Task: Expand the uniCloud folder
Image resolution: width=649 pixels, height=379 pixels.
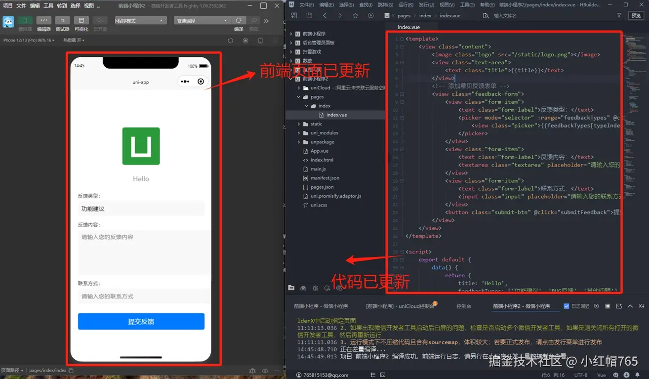Action: (x=299, y=88)
